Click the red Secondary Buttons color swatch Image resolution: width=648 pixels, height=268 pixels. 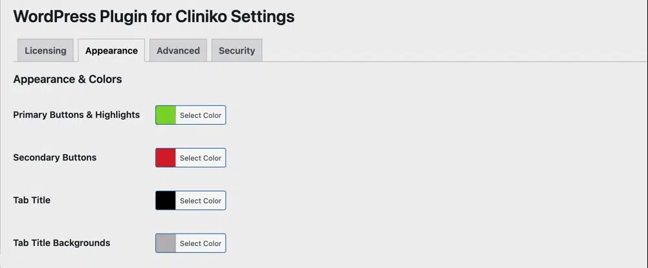(x=166, y=158)
